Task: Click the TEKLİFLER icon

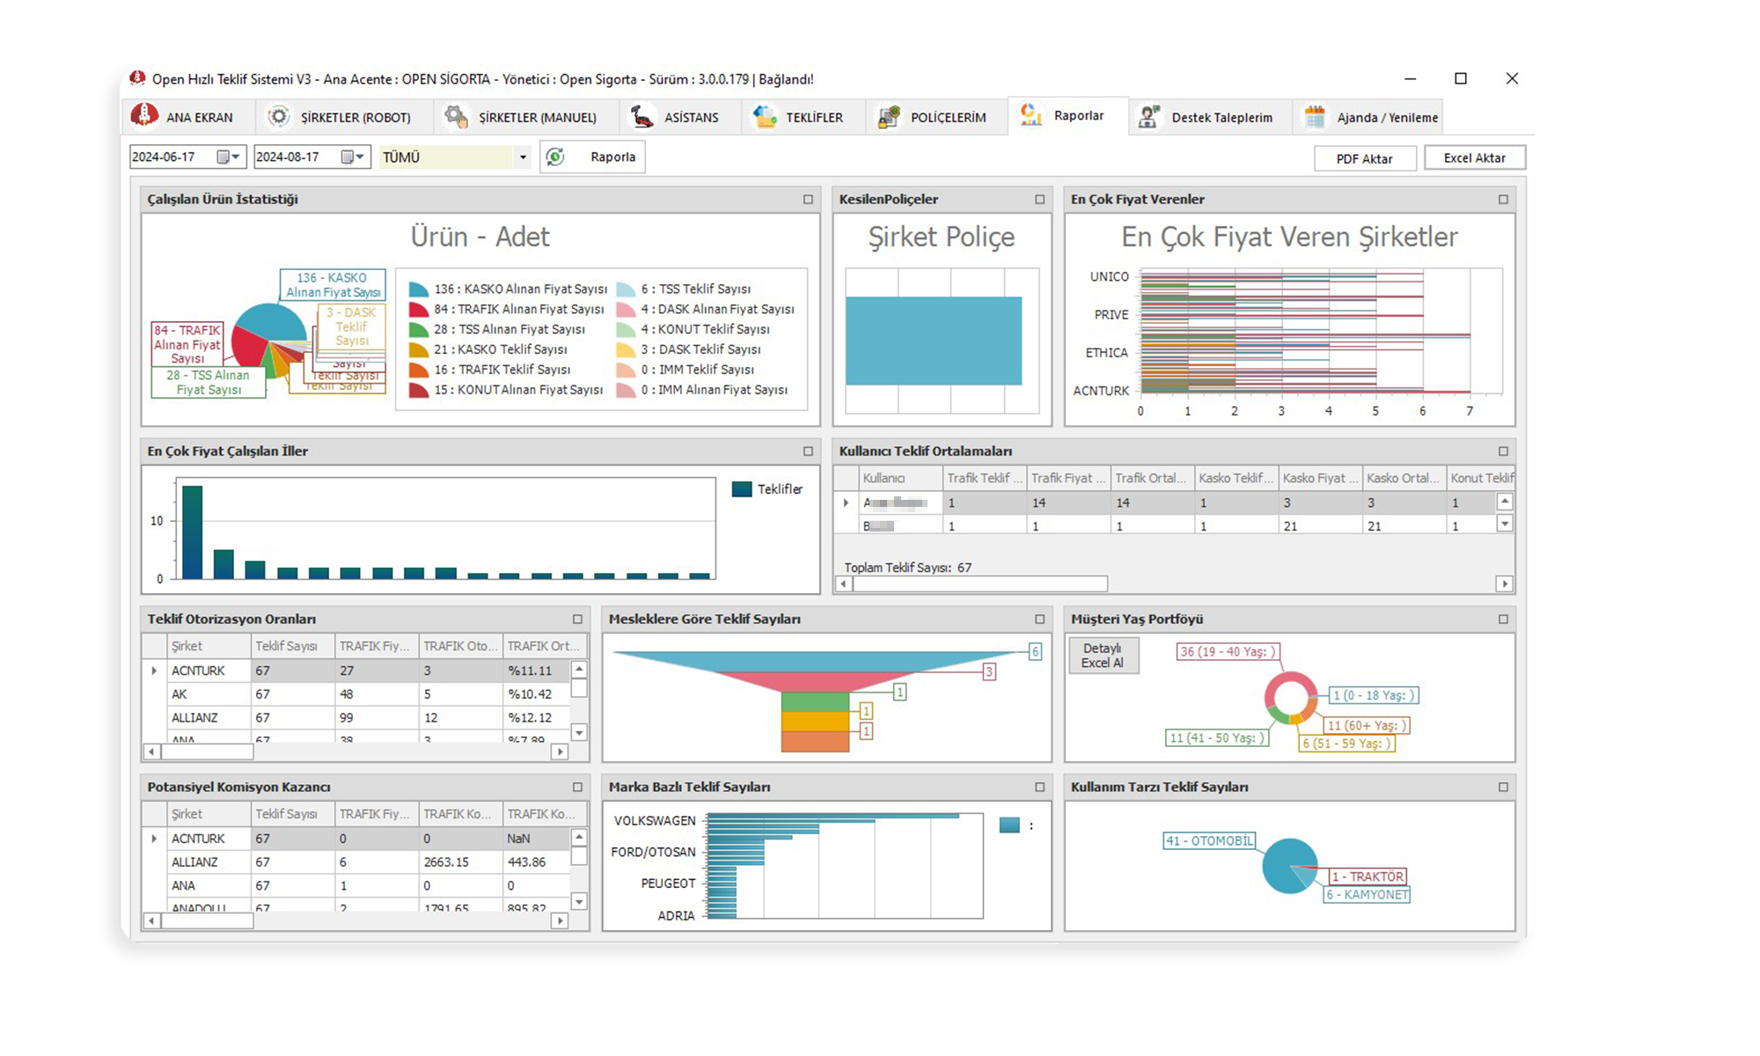Action: pos(764,117)
